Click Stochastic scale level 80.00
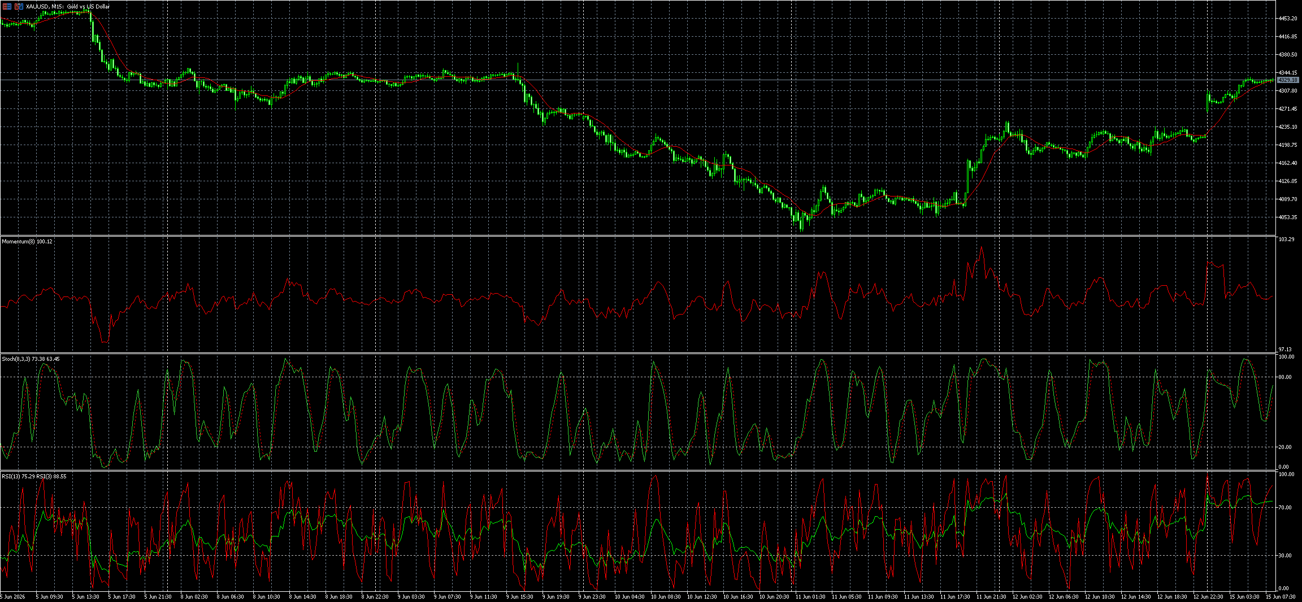The height and width of the screenshot is (602, 1302). [x=1285, y=377]
